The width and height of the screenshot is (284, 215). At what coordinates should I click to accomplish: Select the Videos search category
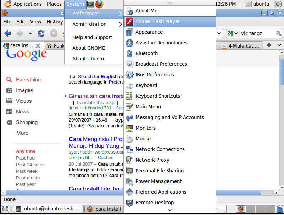pyautogui.click(x=24, y=101)
